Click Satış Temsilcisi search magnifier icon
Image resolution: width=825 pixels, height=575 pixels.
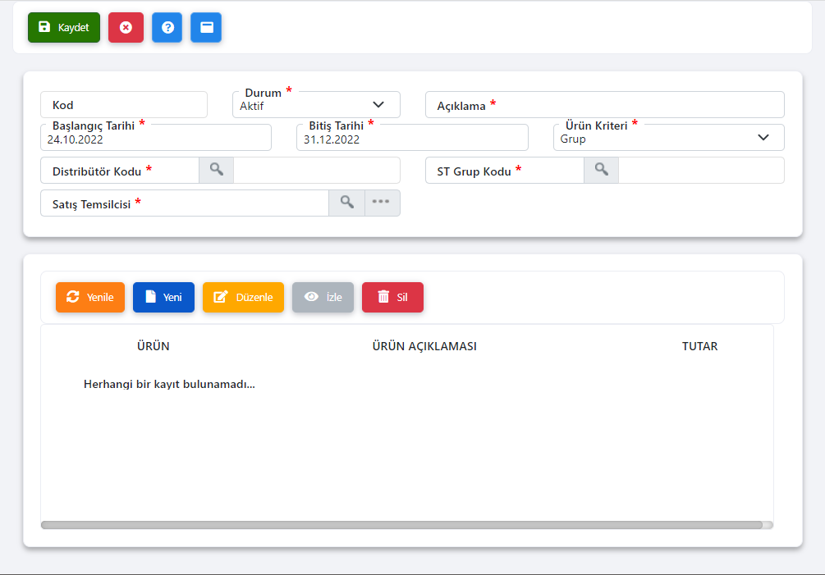click(346, 203)
